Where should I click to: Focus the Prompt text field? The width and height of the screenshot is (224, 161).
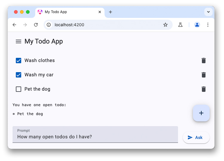[95, 137]
